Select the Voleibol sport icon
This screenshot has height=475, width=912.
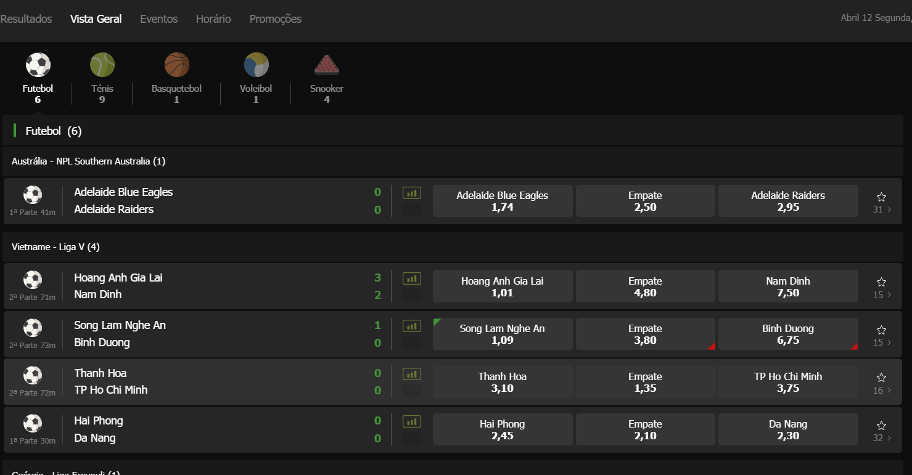tap(256, 65)
